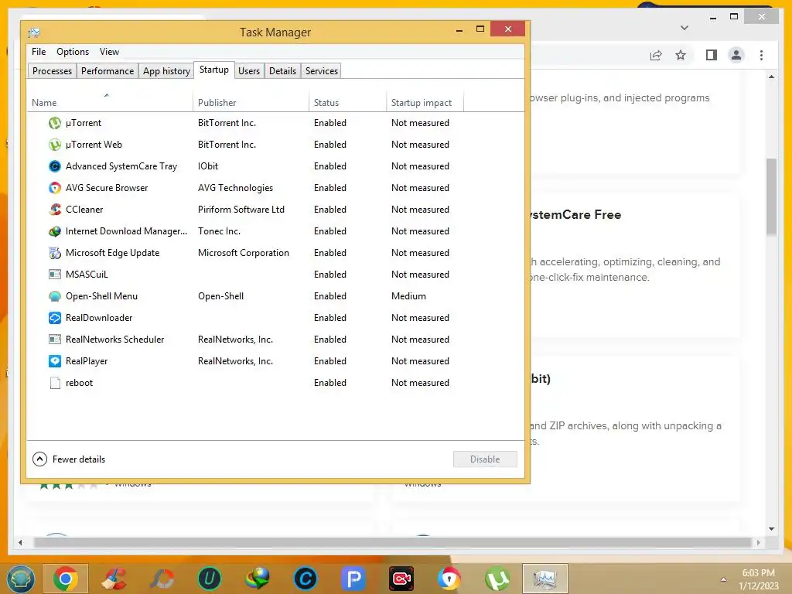792x594 pixels.
Task: Click the CCleaner row icon
Action: pyautogui.click(x=55, y=210)
